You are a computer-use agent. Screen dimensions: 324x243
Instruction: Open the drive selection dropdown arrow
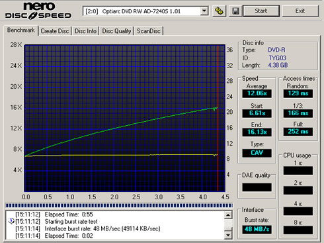click(x=204, y=11)
